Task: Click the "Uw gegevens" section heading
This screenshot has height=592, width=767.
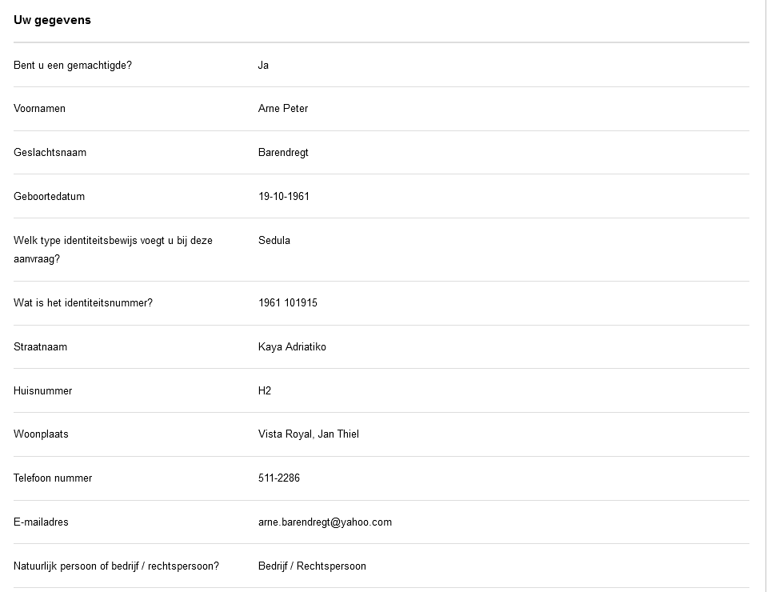Action: click(52, 21)
